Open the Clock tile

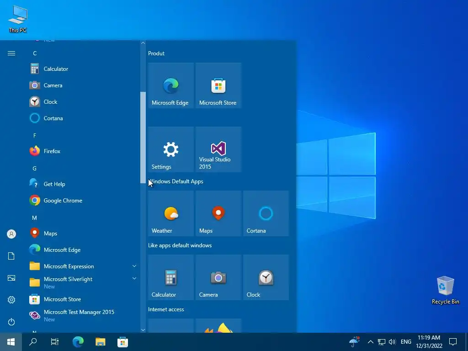(x=266, y=277)
